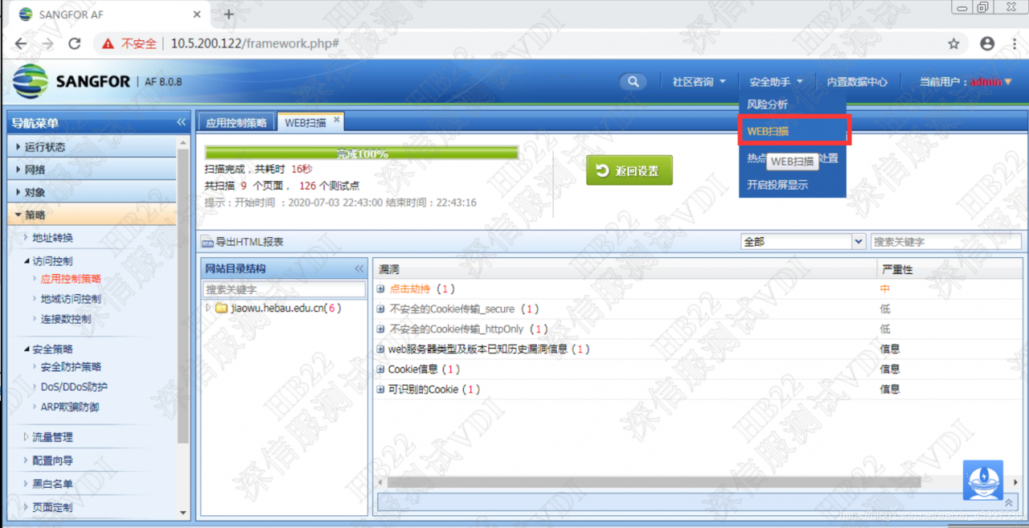This screenshot has height=528, width=1029.
Task: Open the 全部 severity filter dropdown
Action: click(858, 241)
